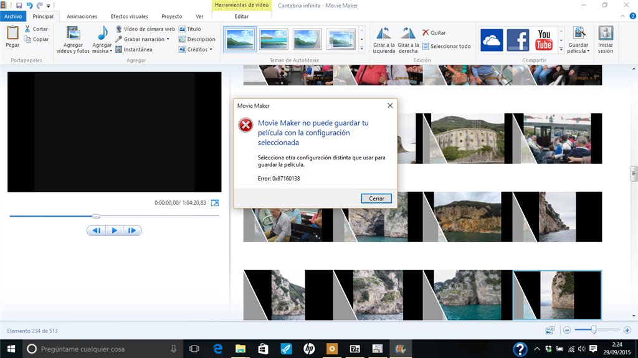
Task: Select second AutoMovie theme thumbnail
Action: pyautogui.click(x=274, y=39)
